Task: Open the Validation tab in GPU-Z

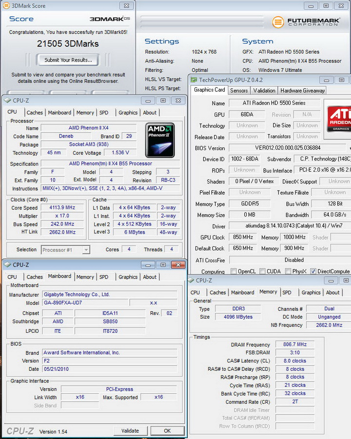Action: pos(264,90)
